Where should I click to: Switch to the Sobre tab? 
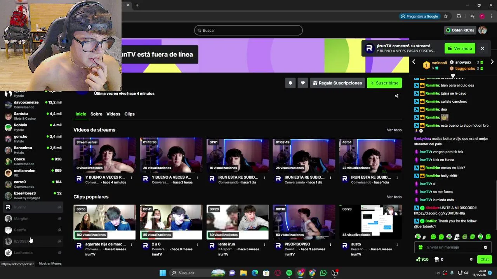pyautogui.click(x=96, y=114)
